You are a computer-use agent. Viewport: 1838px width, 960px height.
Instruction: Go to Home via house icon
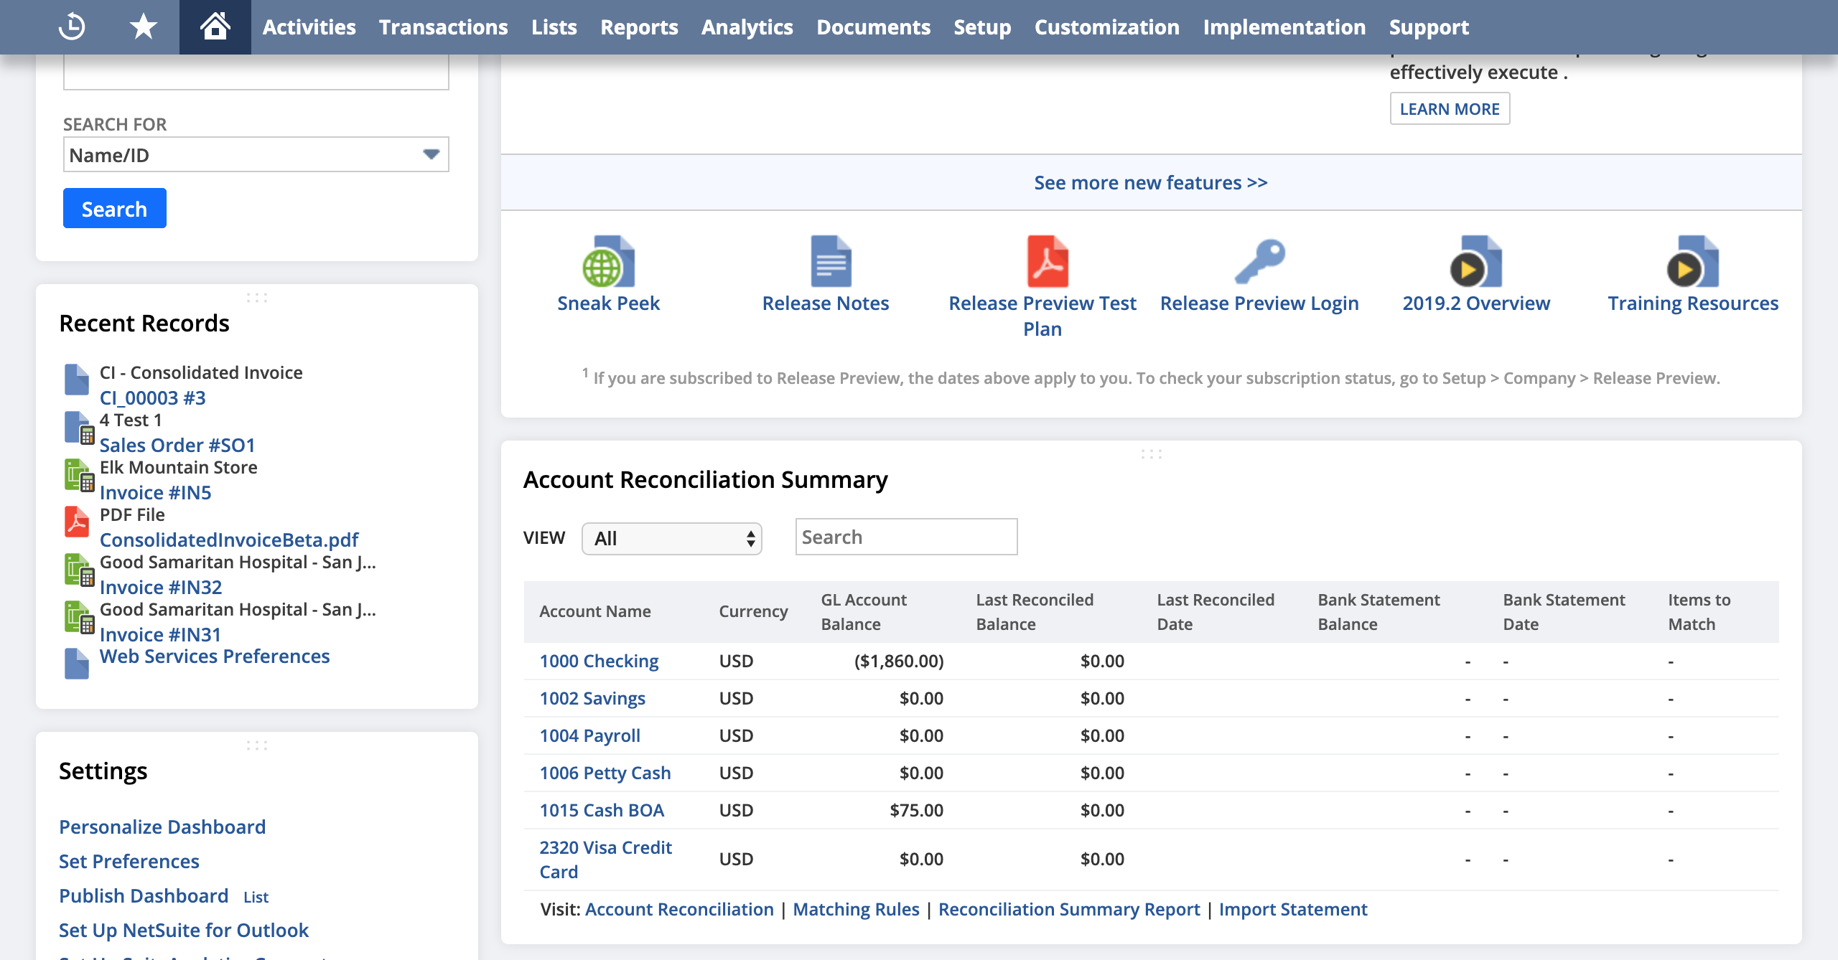(215, 27)
